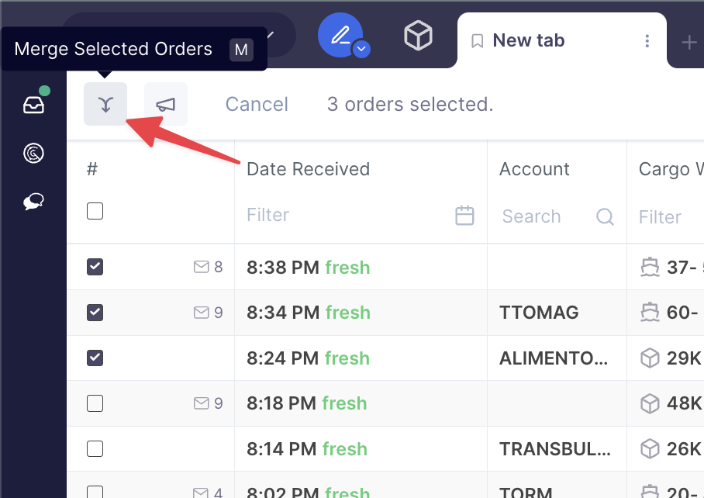Click the blue pencil compose icon

(340, 36)
